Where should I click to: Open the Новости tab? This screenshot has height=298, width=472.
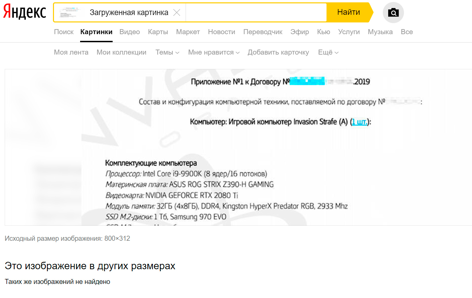click(222, 32)
